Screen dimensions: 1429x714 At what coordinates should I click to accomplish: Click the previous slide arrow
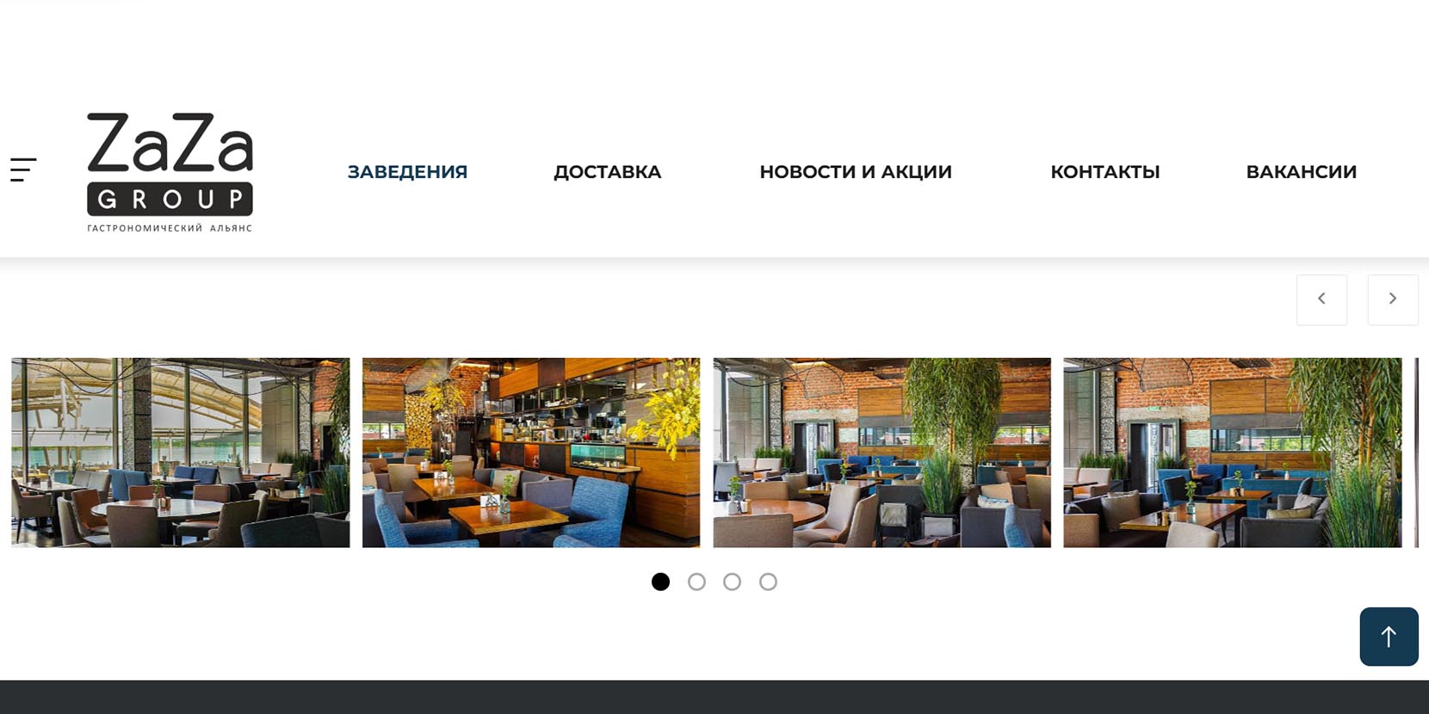(1321, 299)
